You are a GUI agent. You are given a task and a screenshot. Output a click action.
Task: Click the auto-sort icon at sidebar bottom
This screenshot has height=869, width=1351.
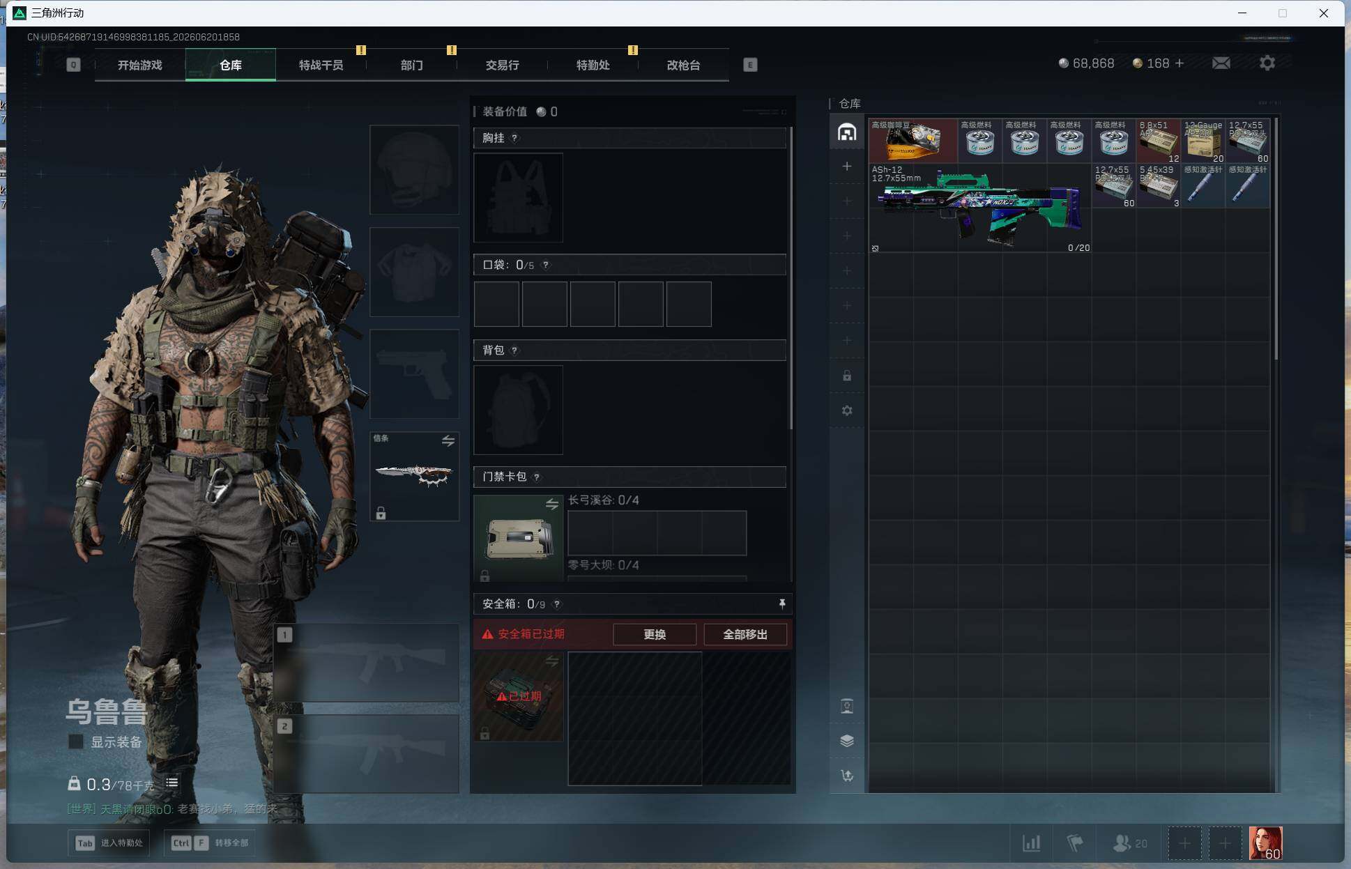pyautogui.click(x=846, y=775)
